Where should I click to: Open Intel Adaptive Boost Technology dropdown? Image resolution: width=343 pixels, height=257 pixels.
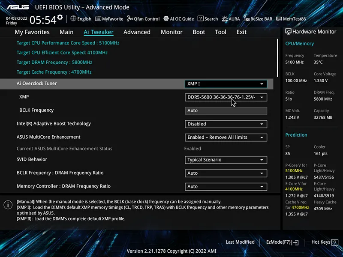[226, 124]
